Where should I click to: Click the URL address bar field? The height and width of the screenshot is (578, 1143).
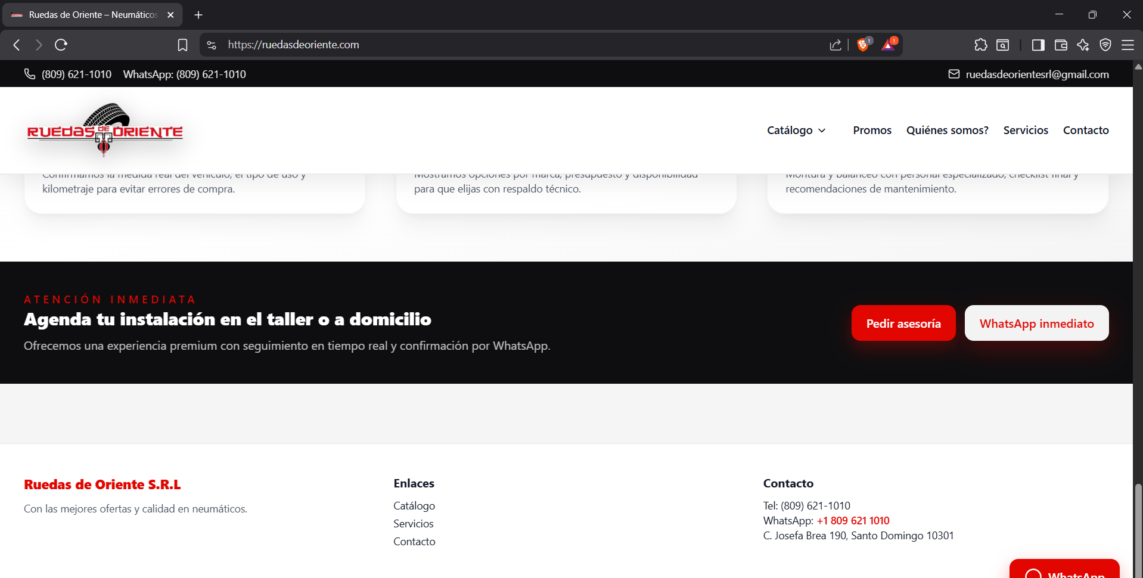477,45
